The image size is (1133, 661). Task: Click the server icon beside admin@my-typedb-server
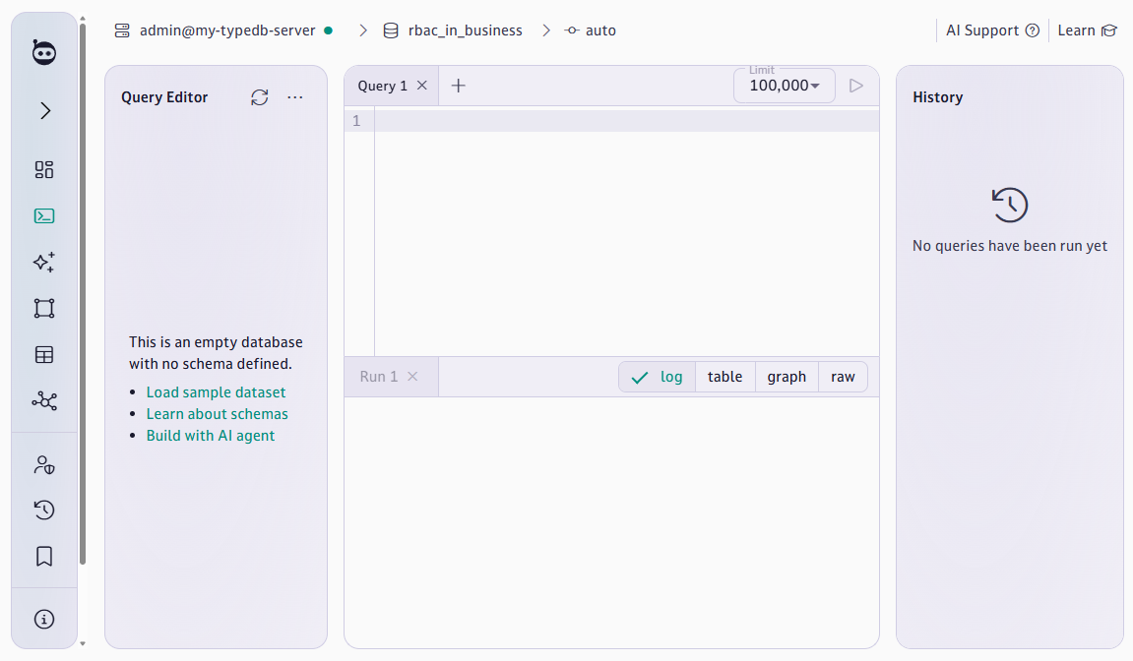click(x=122, y=30)
